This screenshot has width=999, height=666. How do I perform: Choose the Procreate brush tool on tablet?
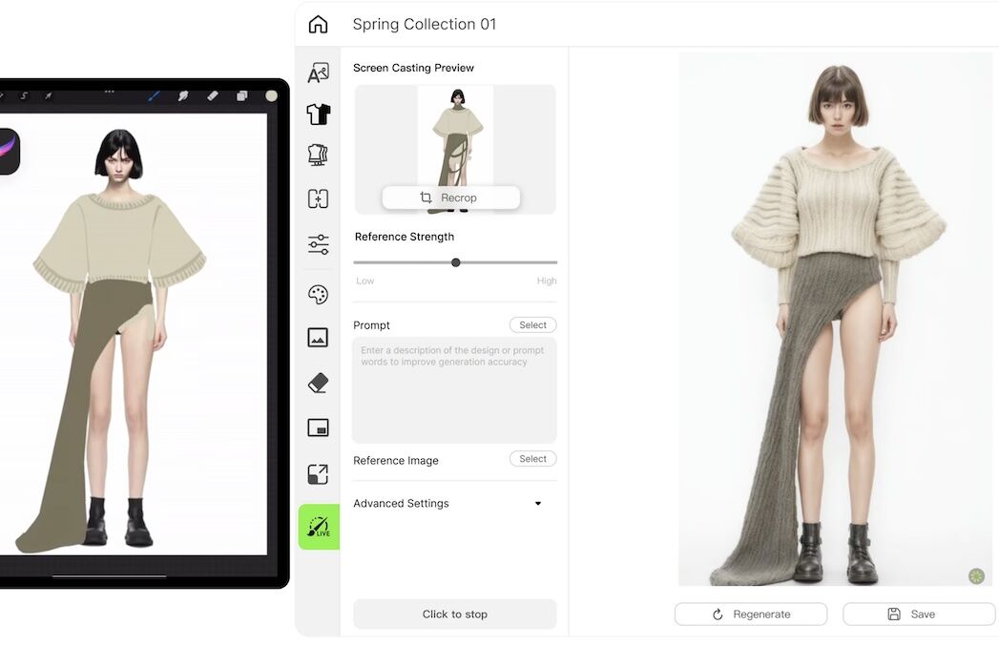pyautogui.click(x=154, y=95)
